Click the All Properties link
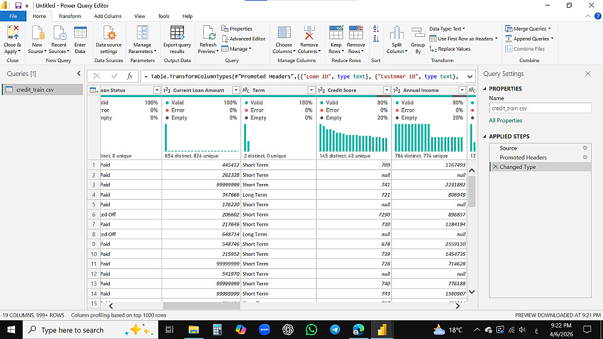 click(x=505, y=121)
